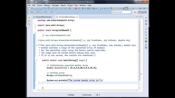The height and width of the screenshot is (98, 175).
Task: Click the Save All toolbar icon
Action: coord(38,8)
